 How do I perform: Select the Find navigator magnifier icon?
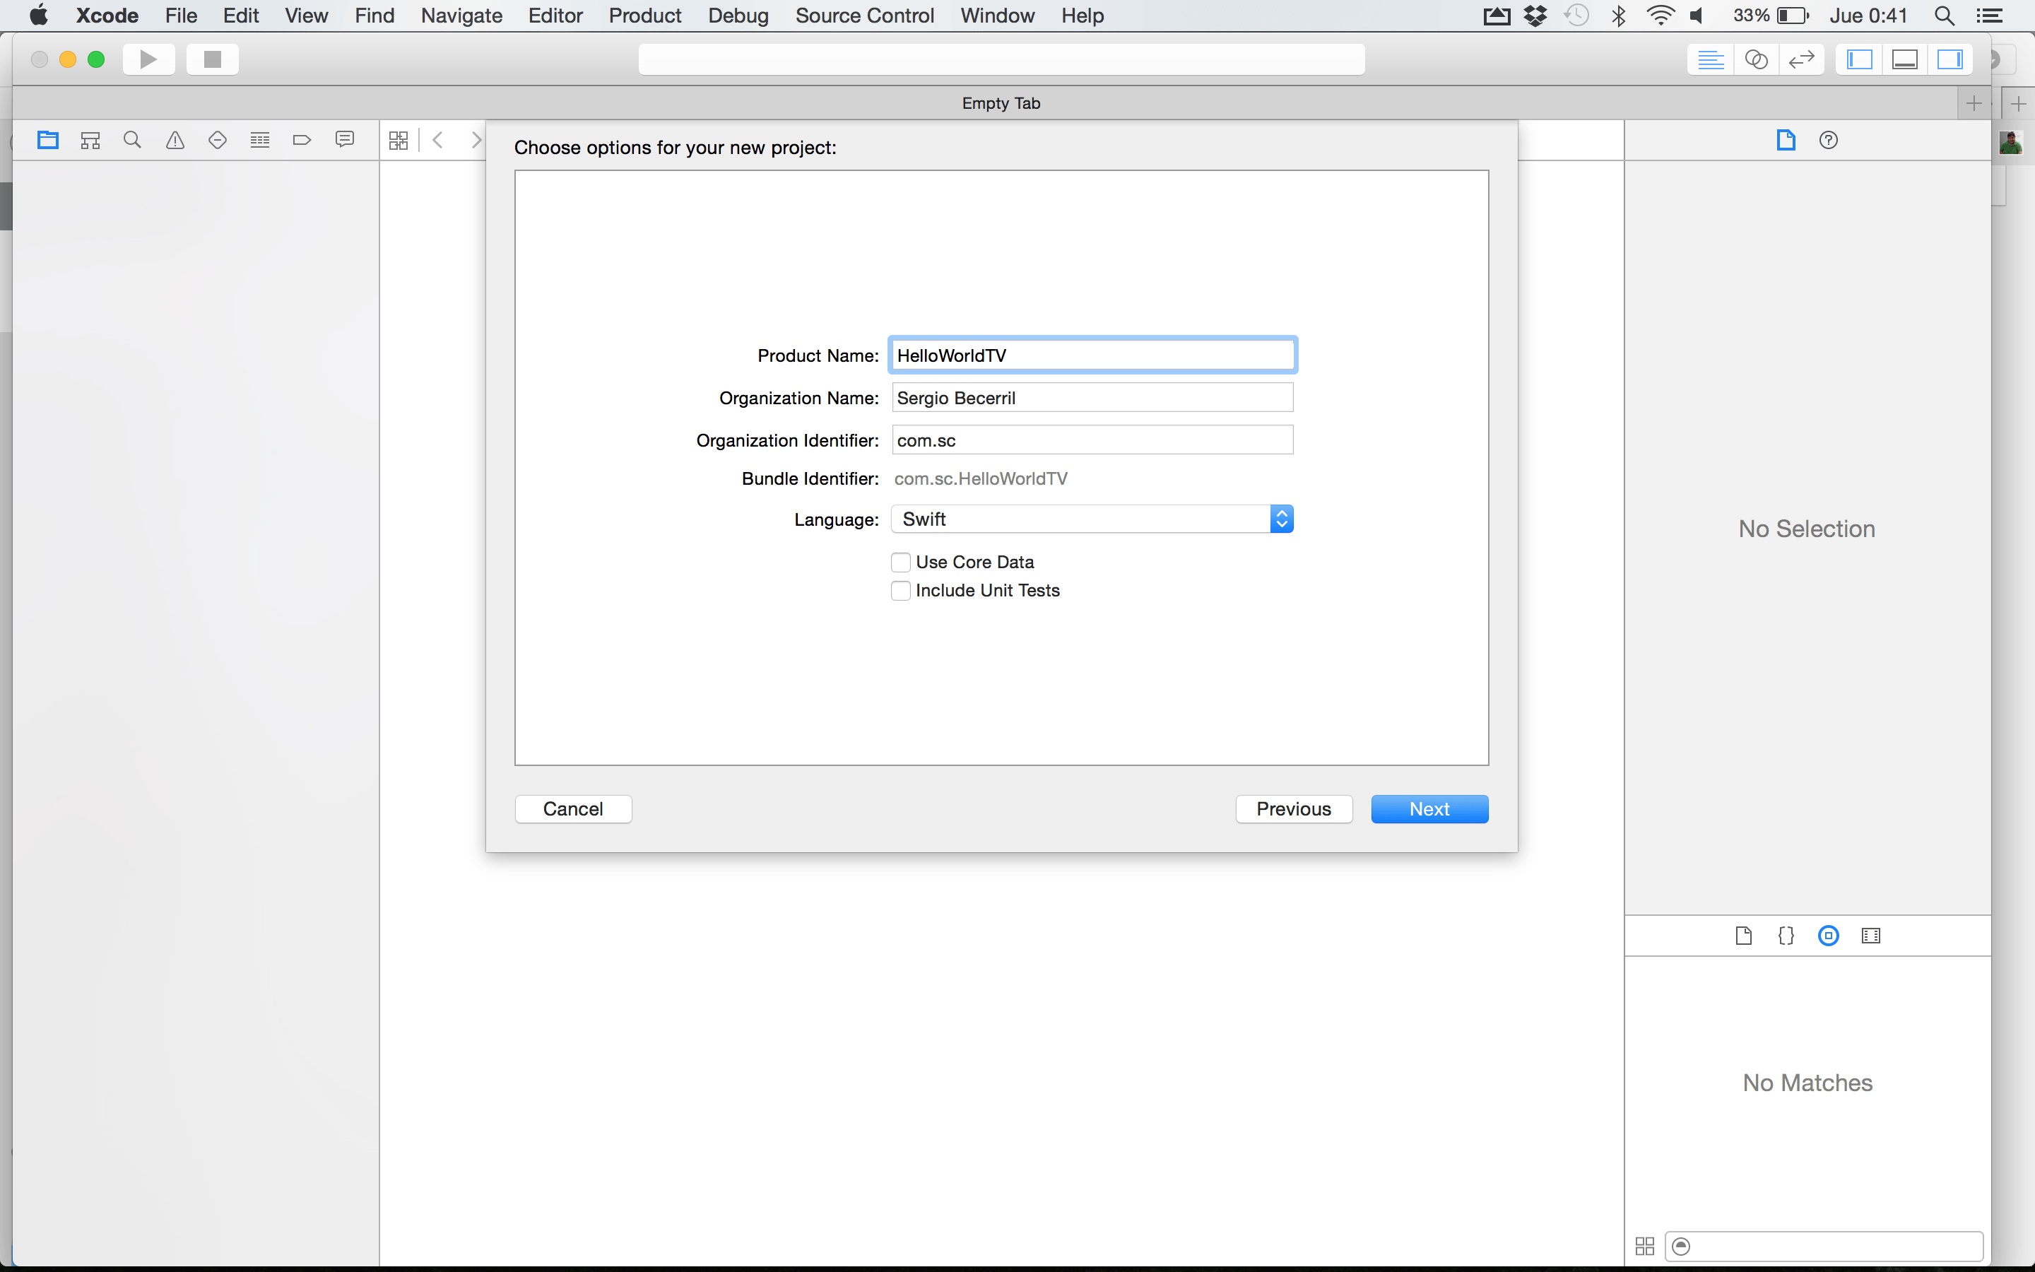(132, 140)
